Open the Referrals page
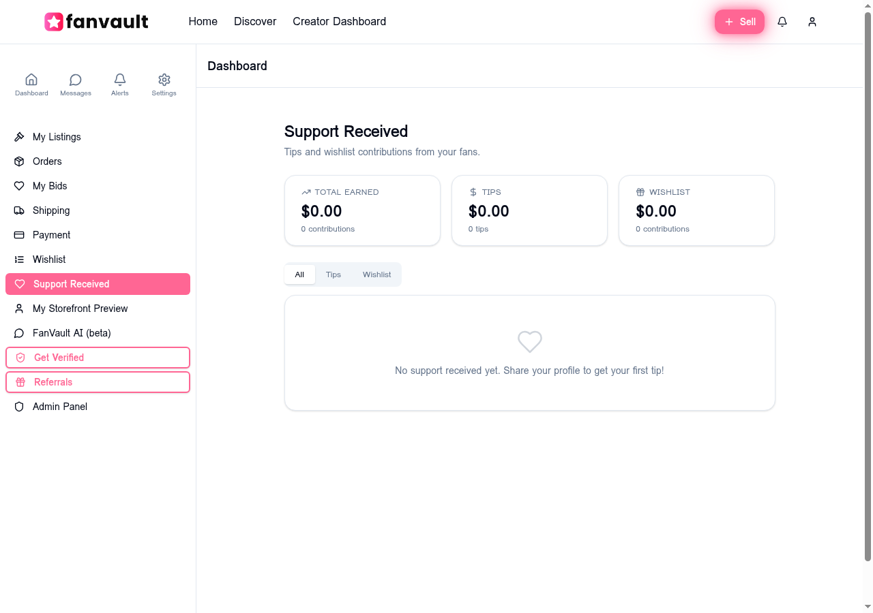Image resolution: width=873 pixels, height=613 pixels. pyautogui.click(x=53, y=382)
